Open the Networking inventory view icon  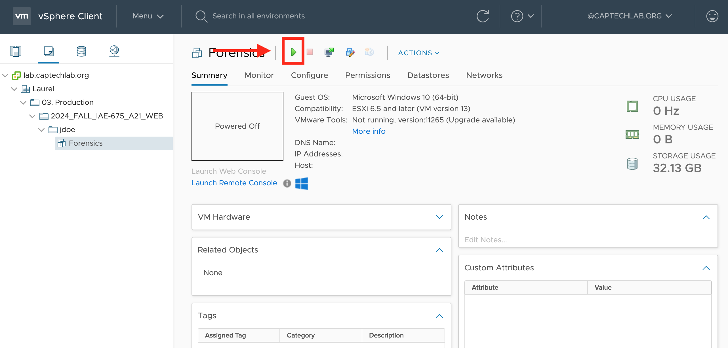(x=114, y=51)
